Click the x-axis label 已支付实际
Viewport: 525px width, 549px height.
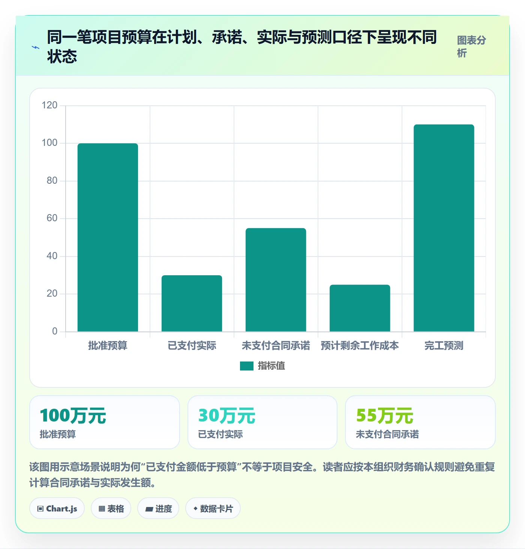tap(192, 345)
